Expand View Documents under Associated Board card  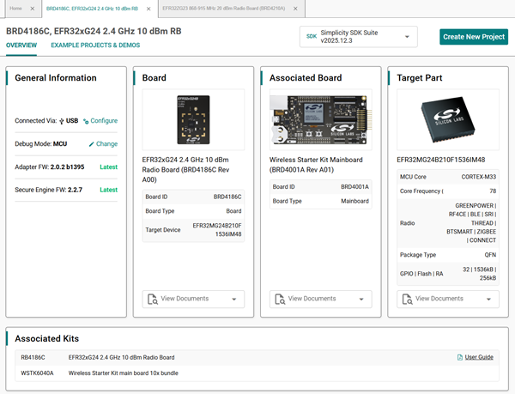[x=320, y=299]
